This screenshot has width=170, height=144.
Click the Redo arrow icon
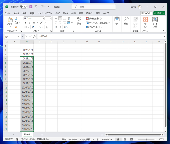(42, 7)
